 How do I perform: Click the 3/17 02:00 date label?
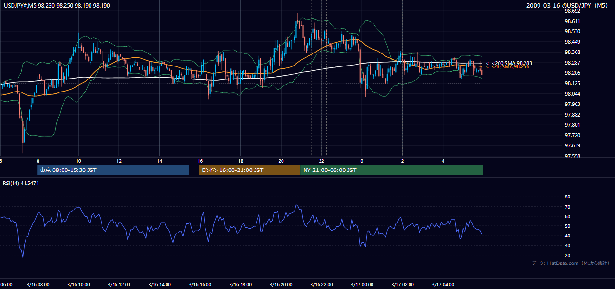click(x=402, y=285)
